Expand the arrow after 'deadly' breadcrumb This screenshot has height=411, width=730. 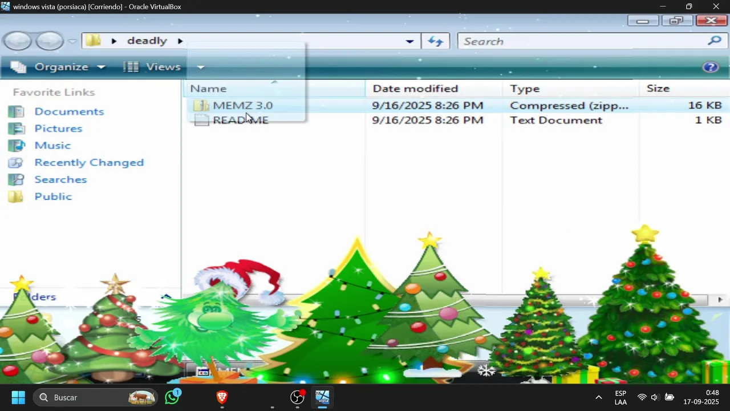coord(180,41)
